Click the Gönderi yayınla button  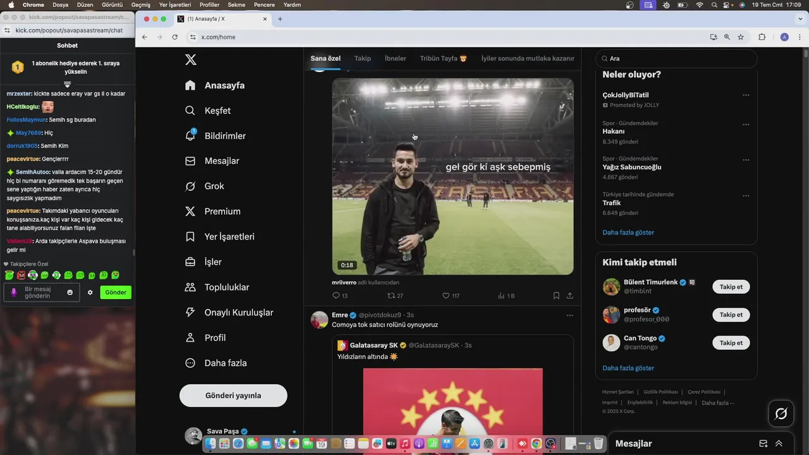click(233, 396)
